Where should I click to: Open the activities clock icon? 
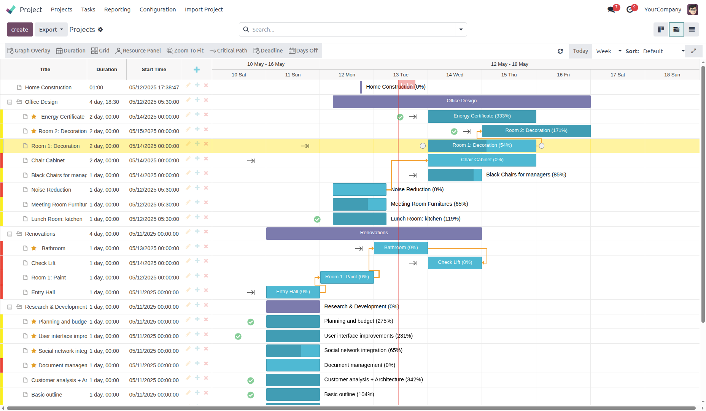(630, 10)
